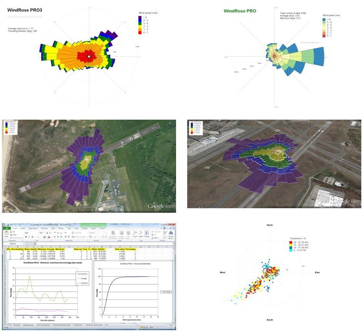Switch to the Formulas ribbon tab
This screenshot has height=334, width=364.
coord(44,229)
